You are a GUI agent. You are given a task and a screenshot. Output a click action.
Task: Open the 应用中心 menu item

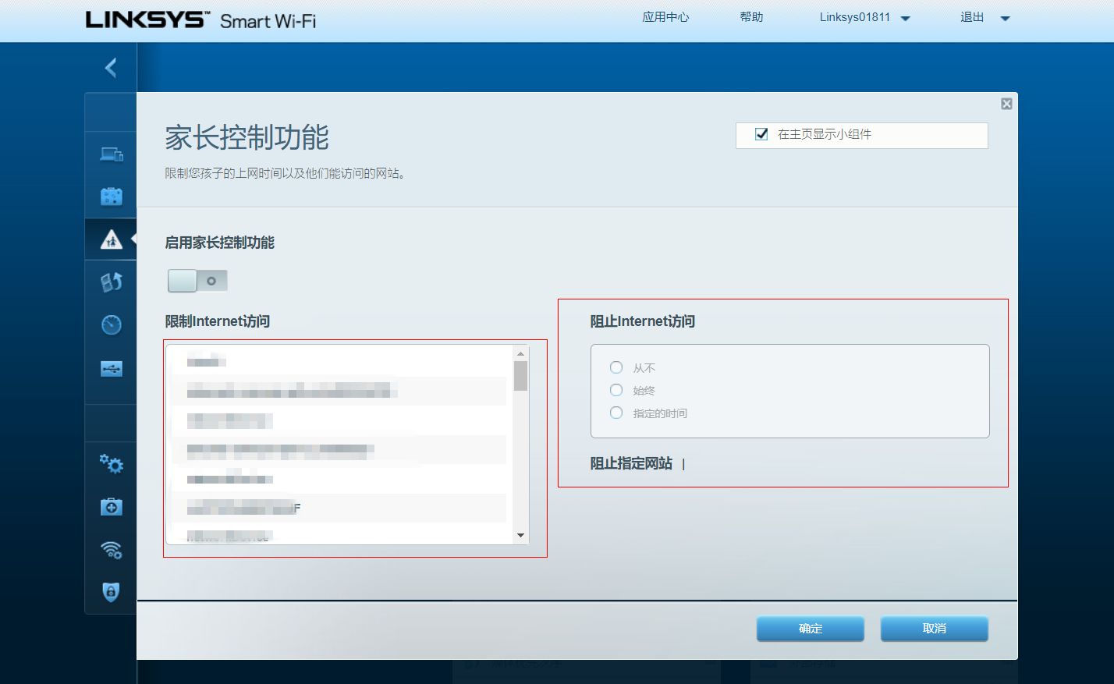(665, 17)
